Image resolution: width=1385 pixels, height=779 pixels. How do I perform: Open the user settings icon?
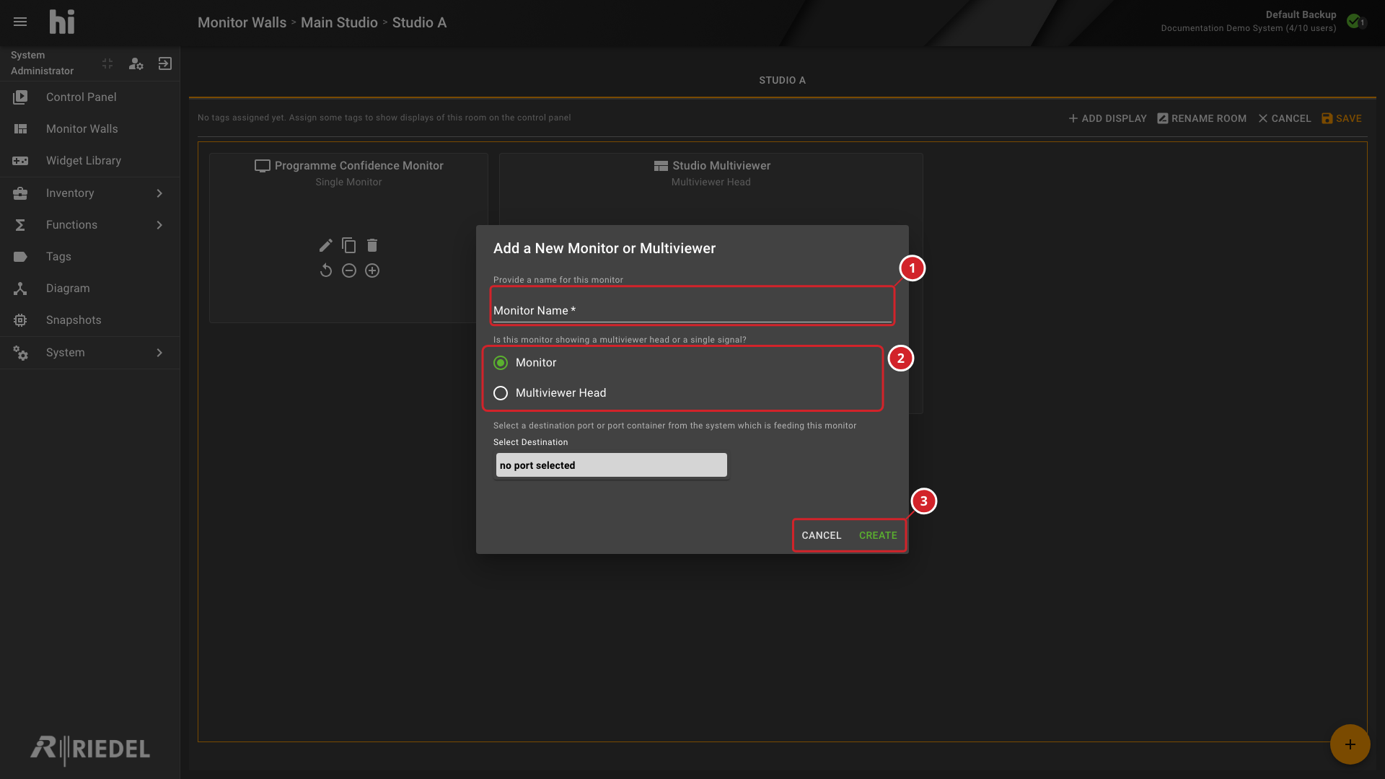point(136,63)
